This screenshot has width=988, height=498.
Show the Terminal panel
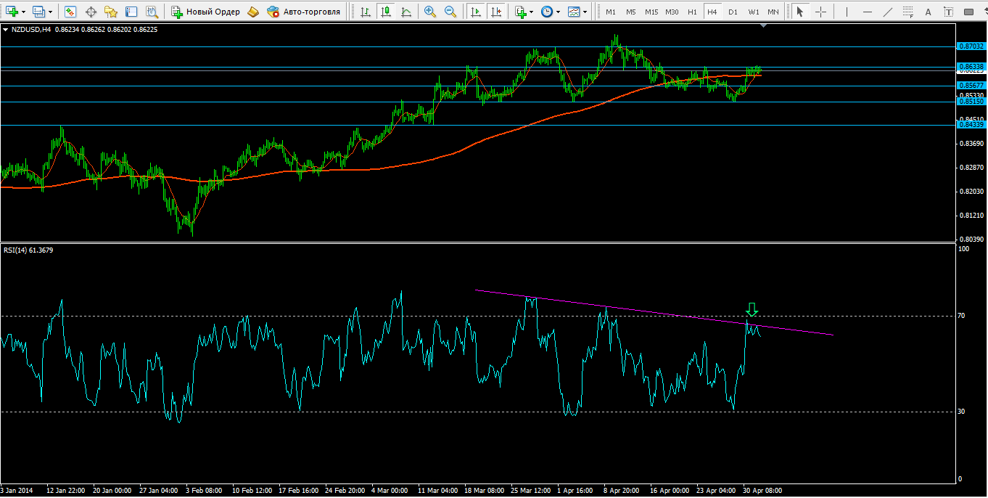tap(131, 12)
